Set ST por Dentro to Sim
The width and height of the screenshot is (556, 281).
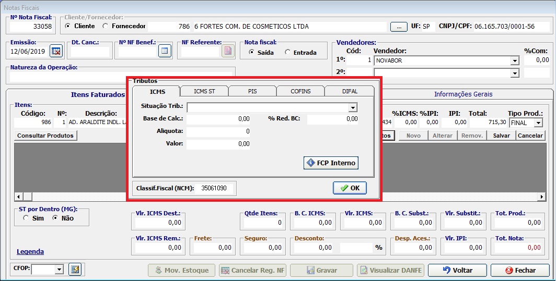point(26,218)
